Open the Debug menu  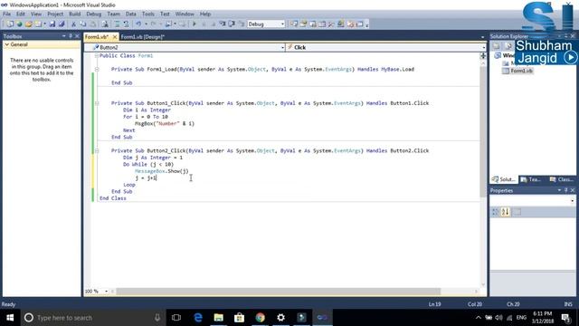94,14
